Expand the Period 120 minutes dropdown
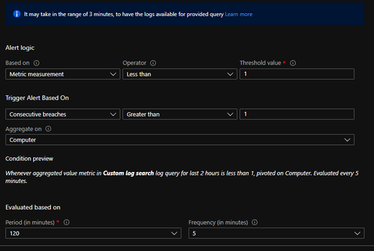The height and width of the screenshot is (251, 374). tap(93, 234)
